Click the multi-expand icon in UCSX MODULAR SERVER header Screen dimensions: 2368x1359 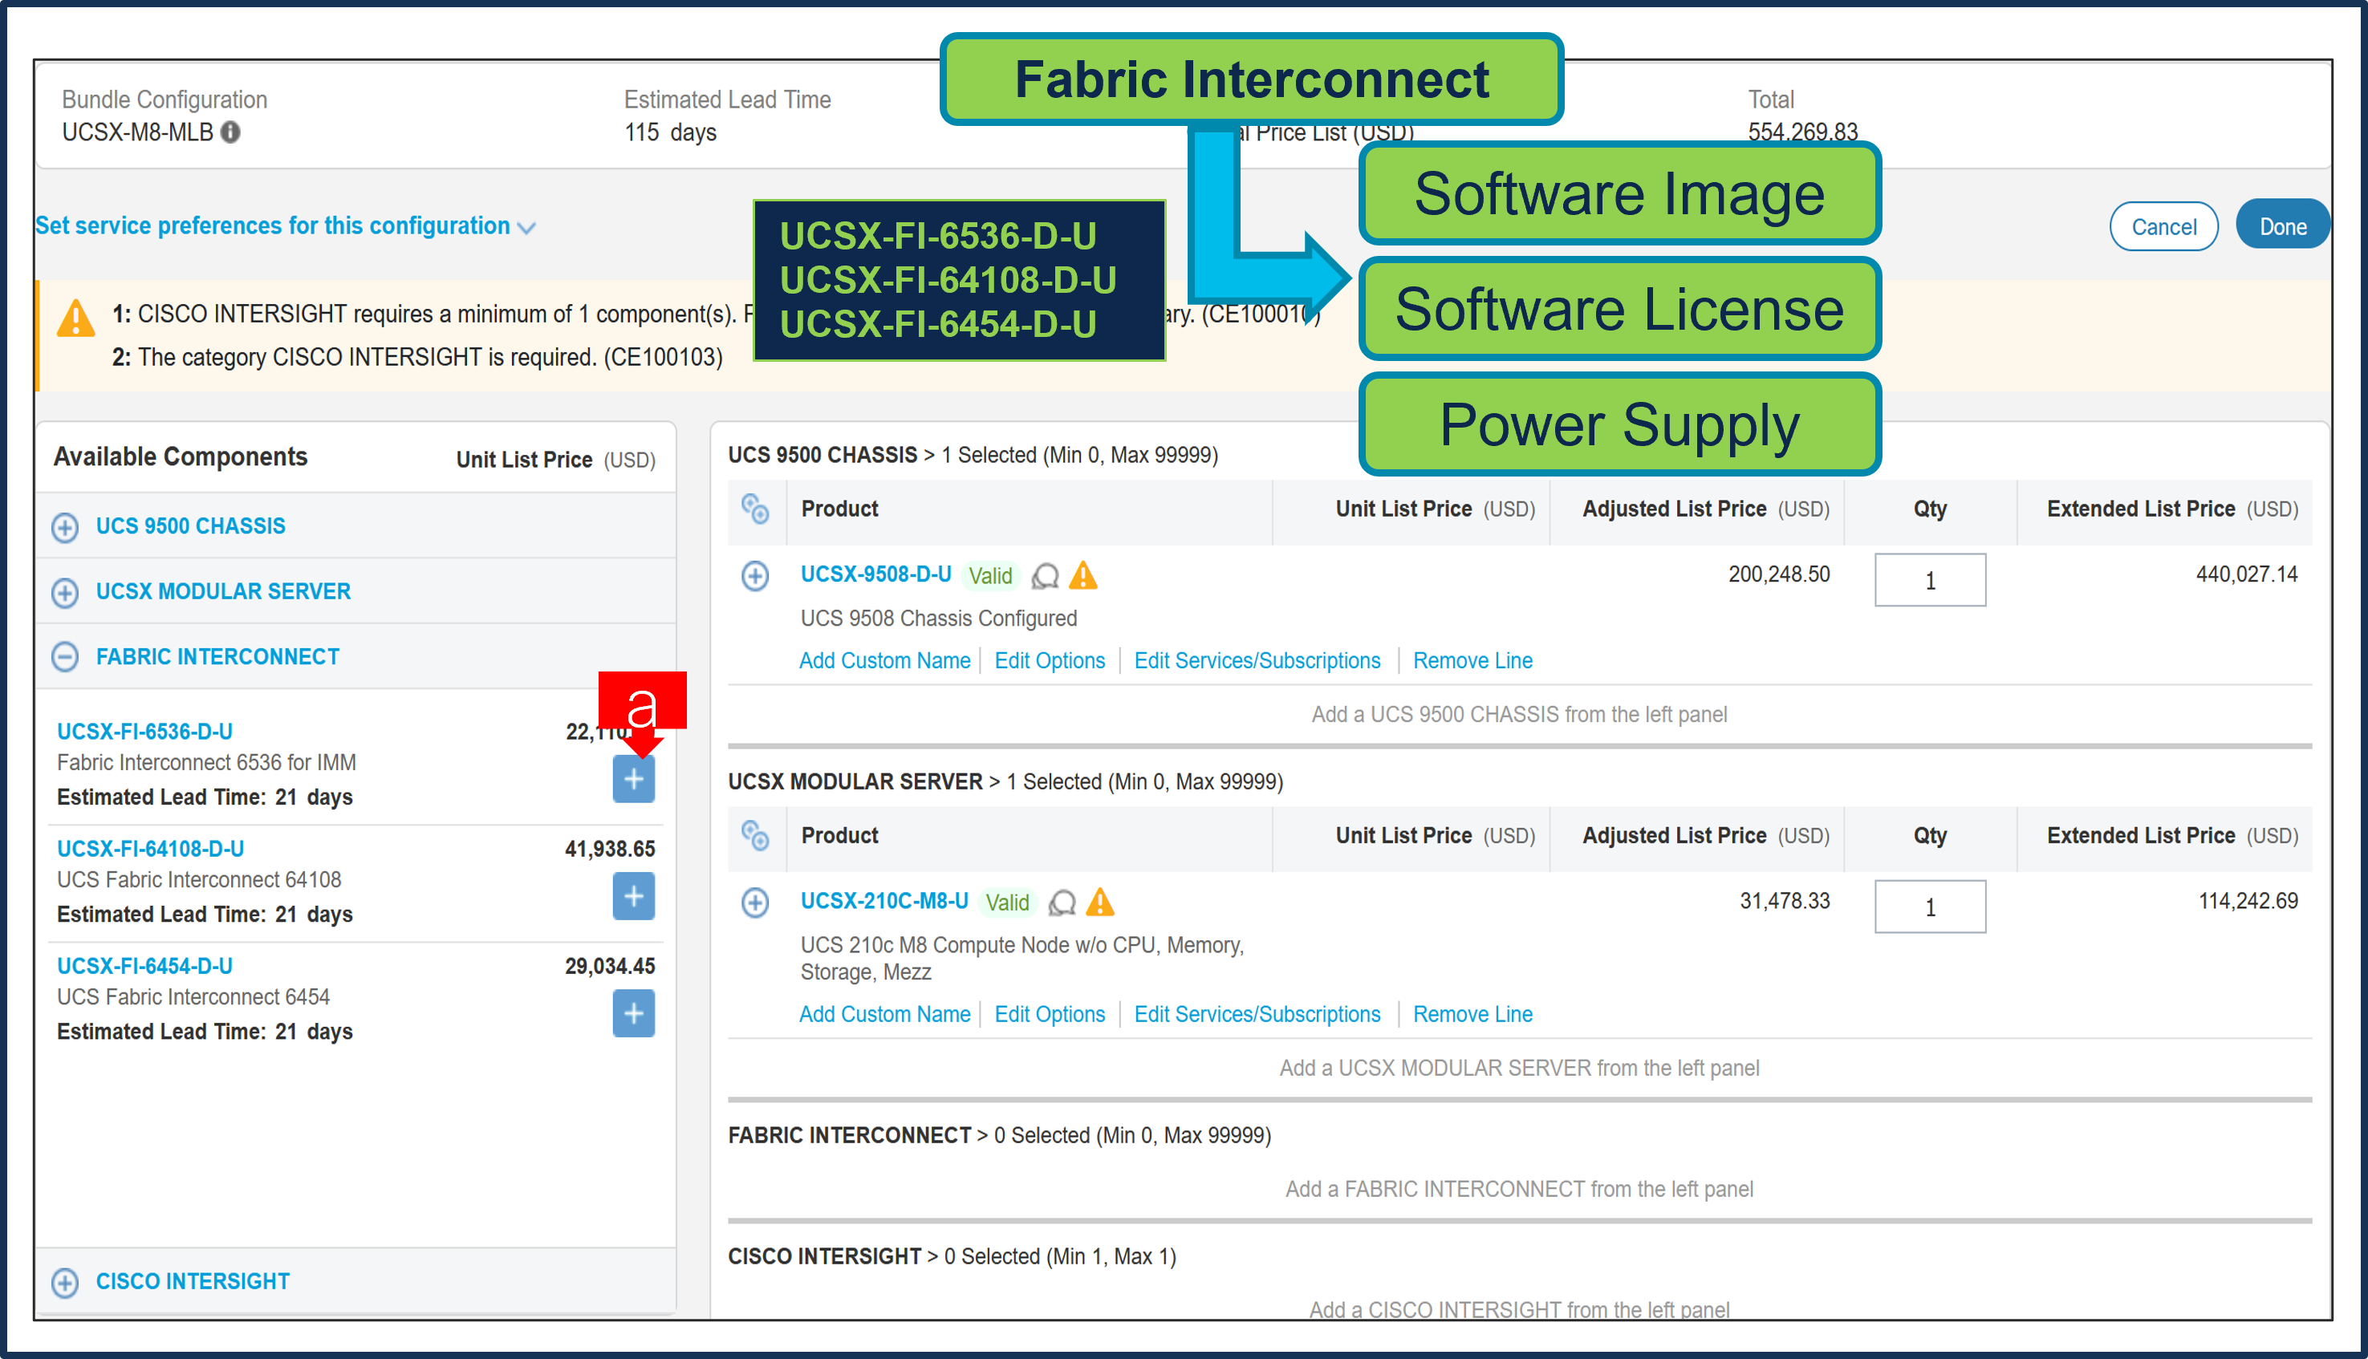(755, 836)
